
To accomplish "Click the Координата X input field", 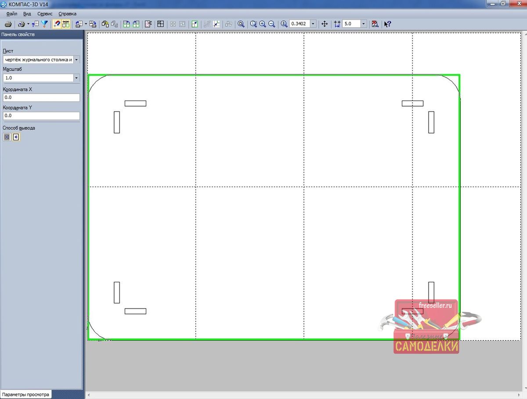I will click(x=41, y=97).
